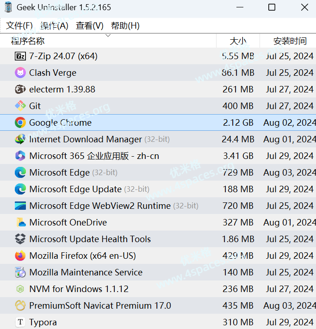
Task: Click the Clash Verge cat icon
Action: (20, 73)
